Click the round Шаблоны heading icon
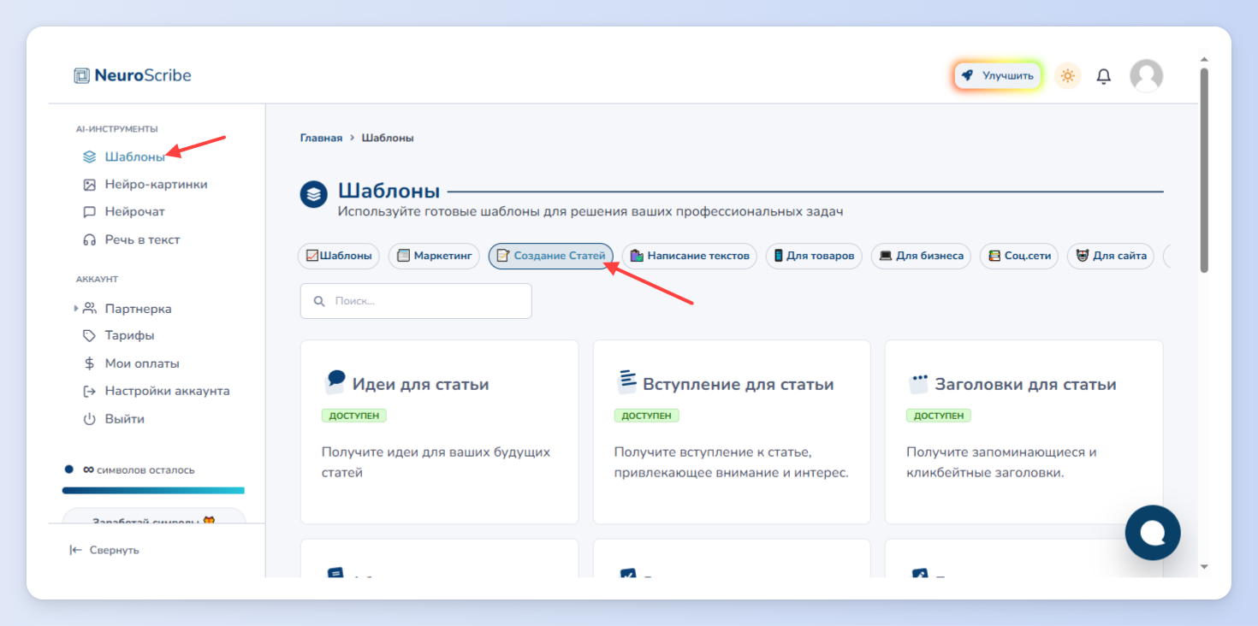The image size is (1258, 626). [x=314, y=194]
